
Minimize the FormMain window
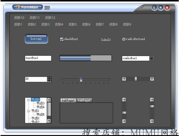coord(155,8)
